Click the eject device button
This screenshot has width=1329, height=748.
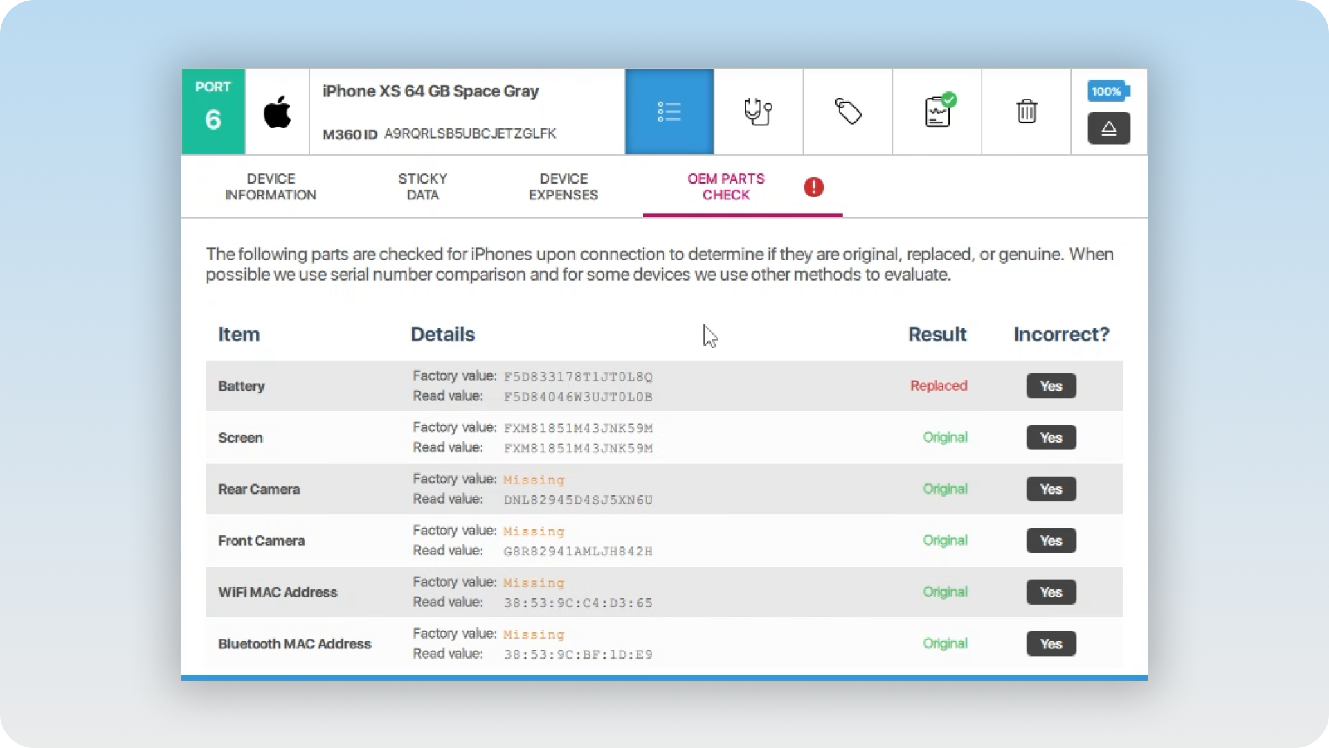pos(1108,128)
